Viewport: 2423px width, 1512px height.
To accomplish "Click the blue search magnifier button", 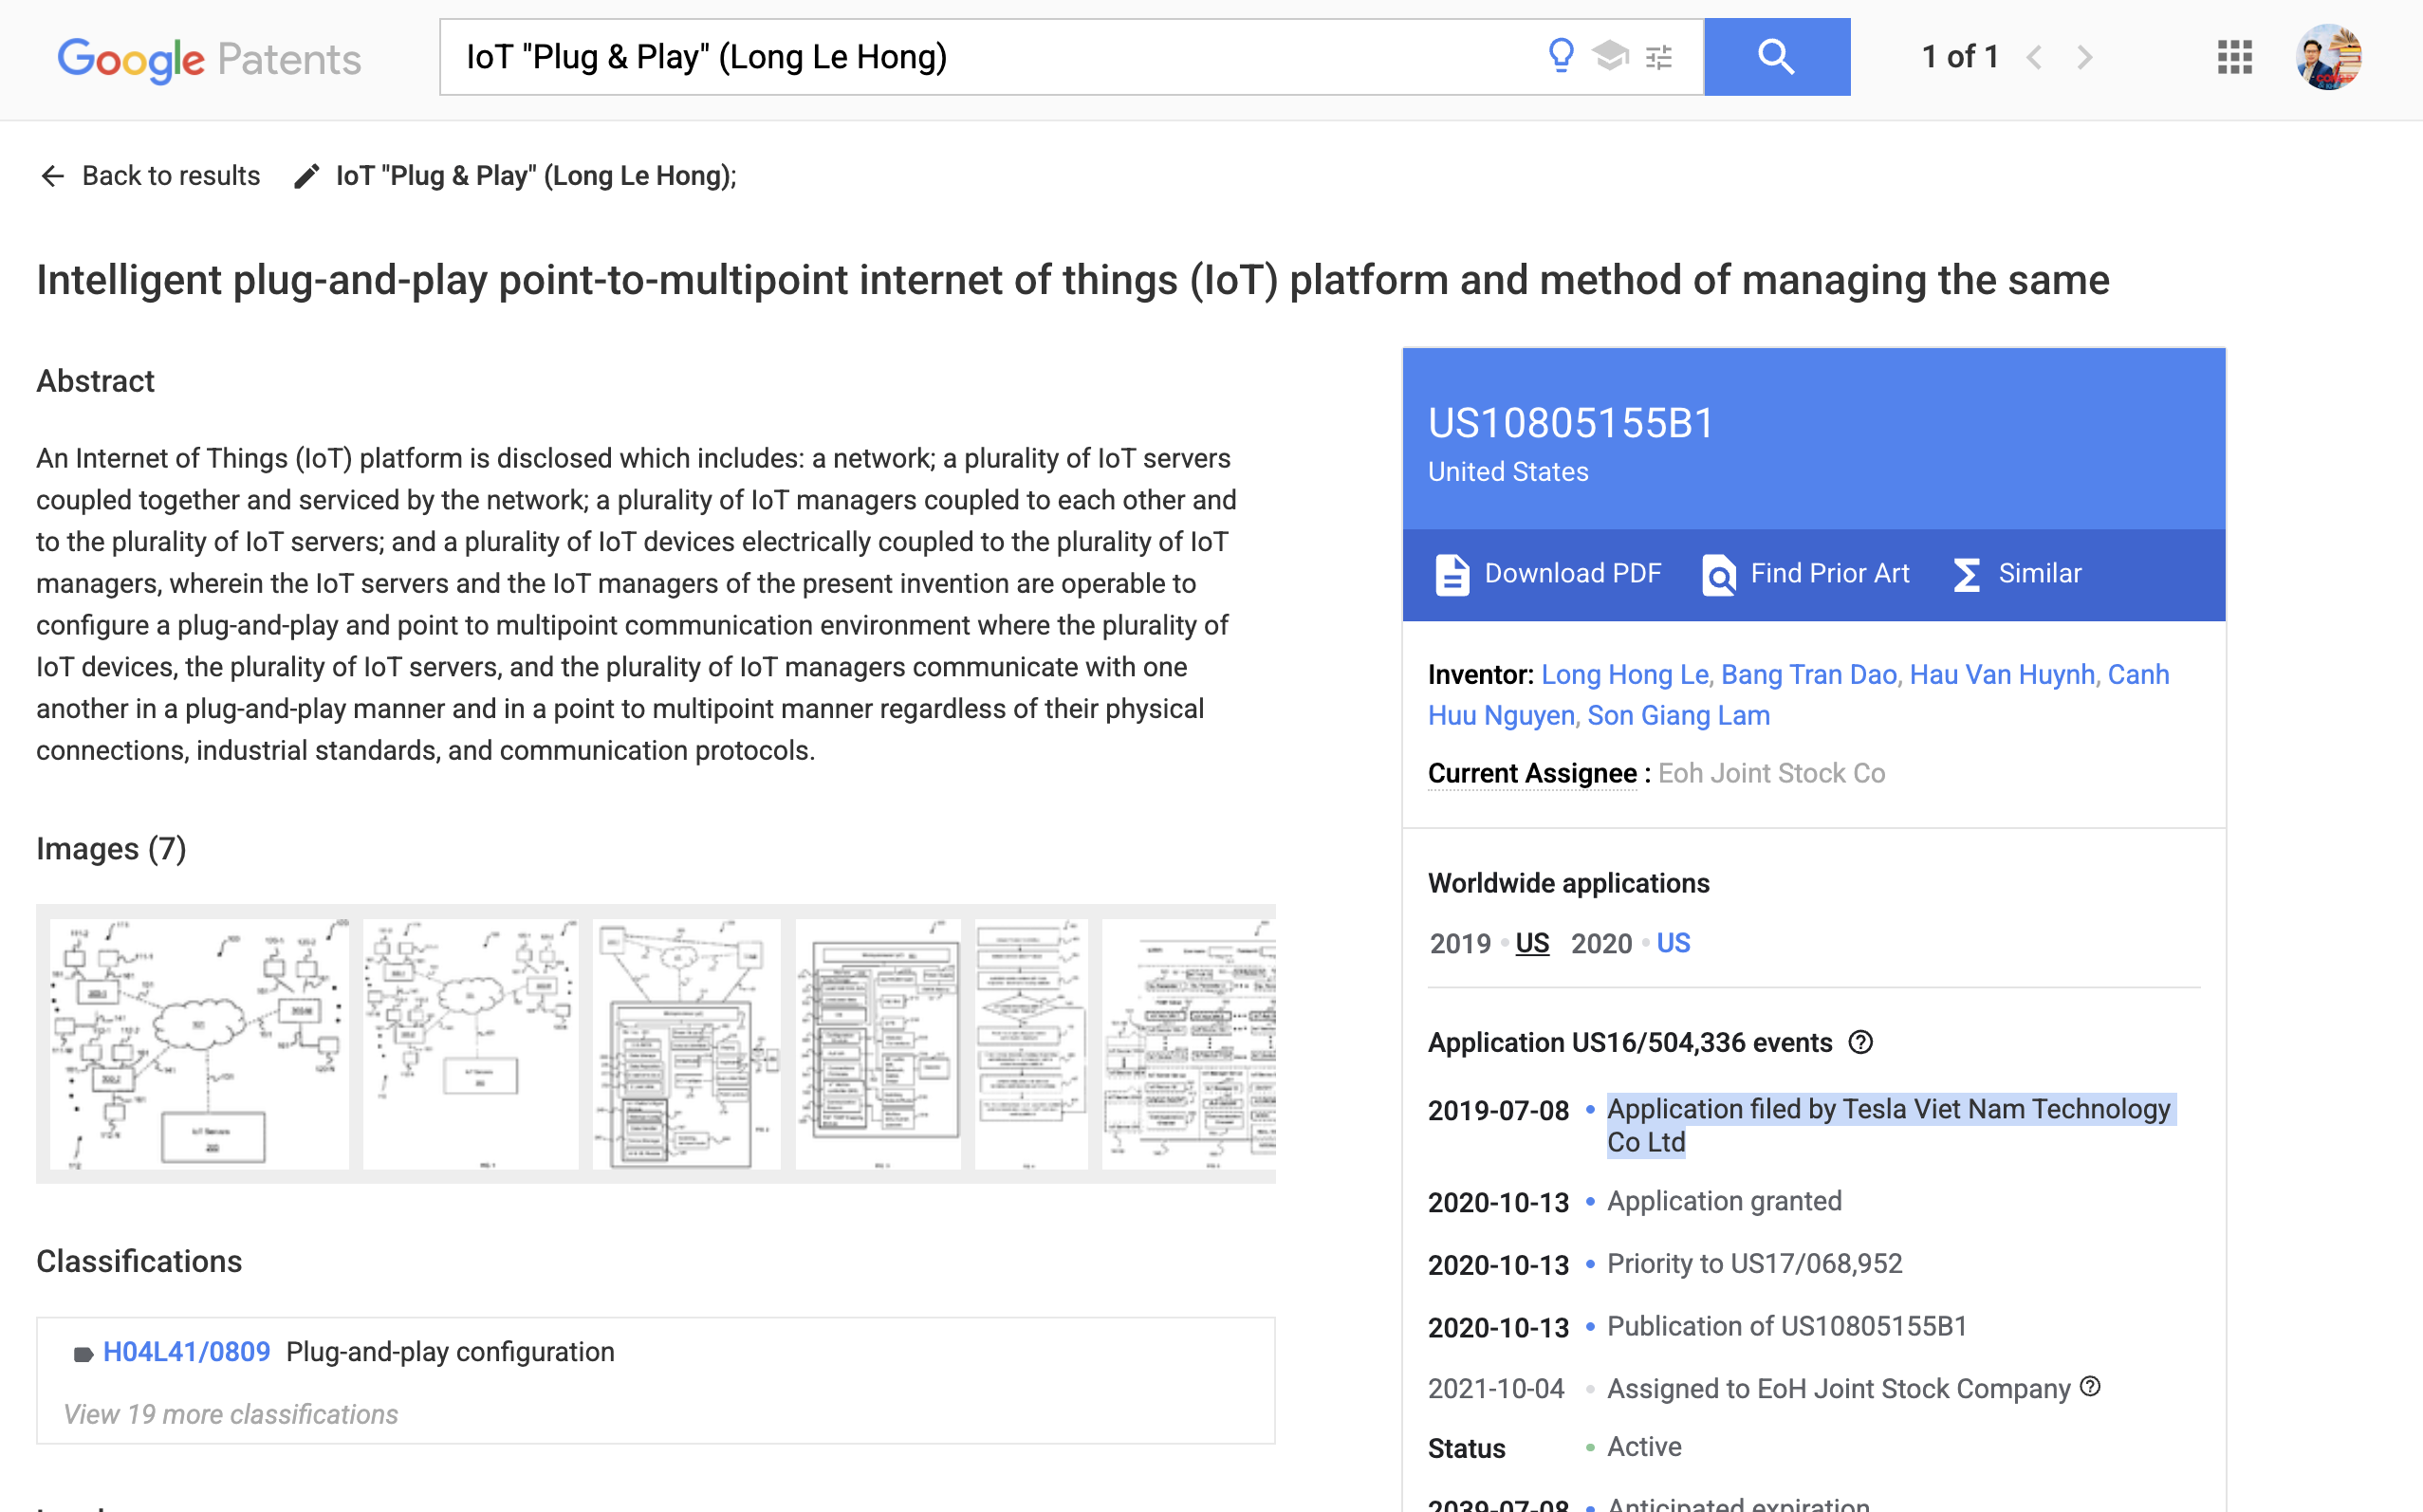I will click(1776, 57).
